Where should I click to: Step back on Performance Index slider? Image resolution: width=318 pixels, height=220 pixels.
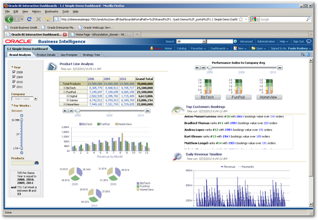(x=203, y=68)
